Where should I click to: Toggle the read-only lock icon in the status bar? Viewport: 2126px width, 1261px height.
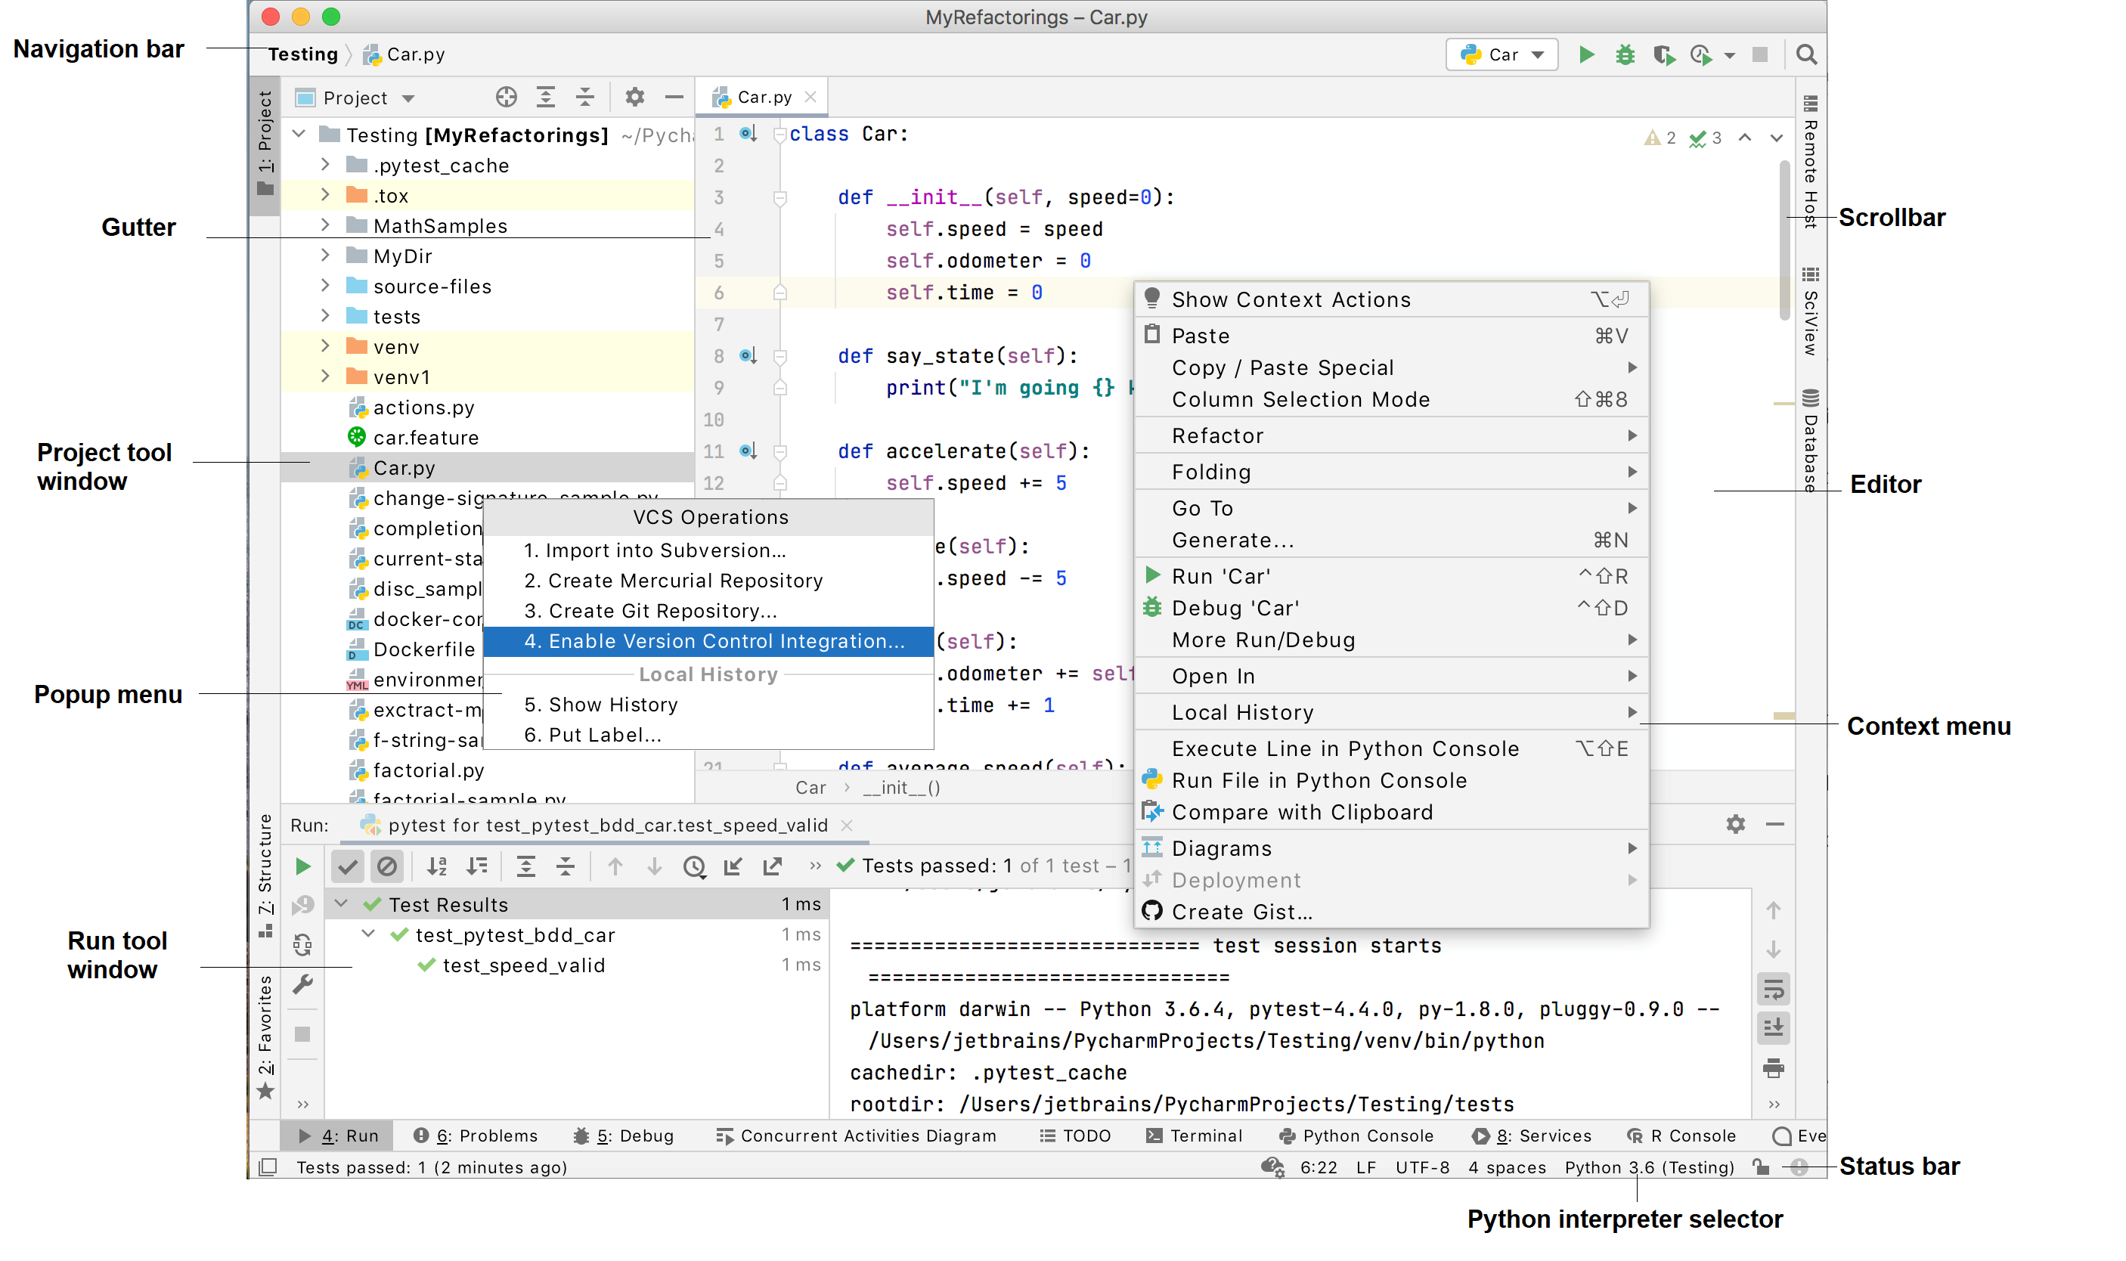click(x=1761, y=1167)
